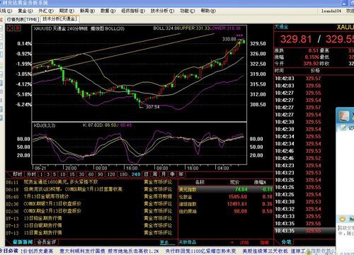Click the 隐藏 button
Screen dimensions: 354x255
pyautogui.click(x=265, y=242)
